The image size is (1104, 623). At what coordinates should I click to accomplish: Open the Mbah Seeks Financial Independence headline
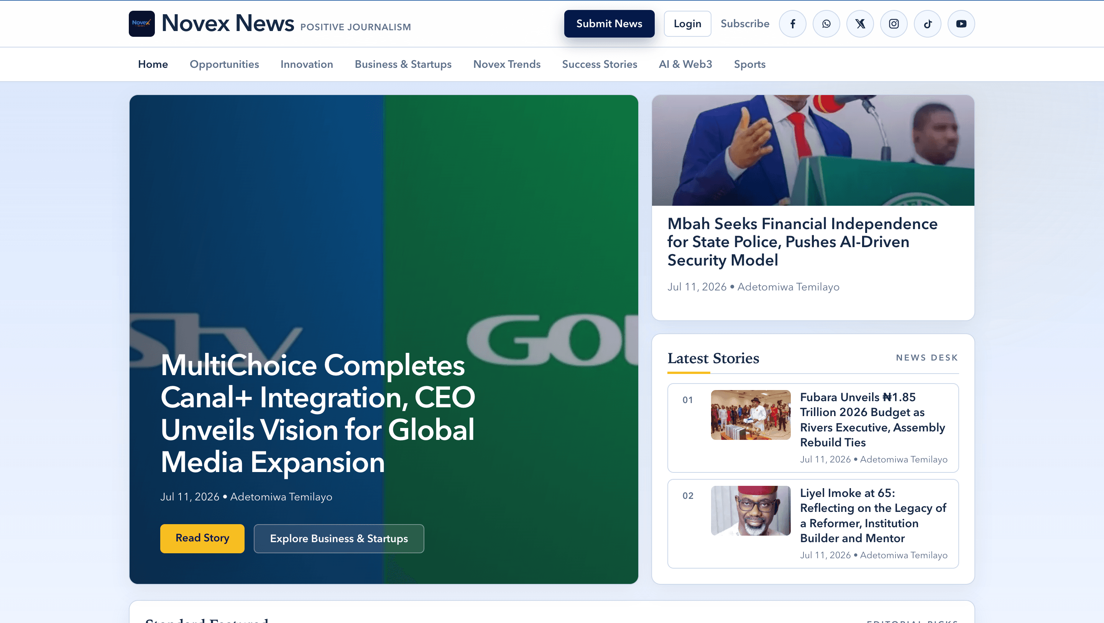[802, 242]
